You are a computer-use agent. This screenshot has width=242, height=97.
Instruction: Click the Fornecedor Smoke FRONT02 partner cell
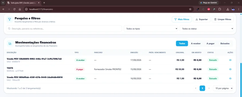coord(108,69)
